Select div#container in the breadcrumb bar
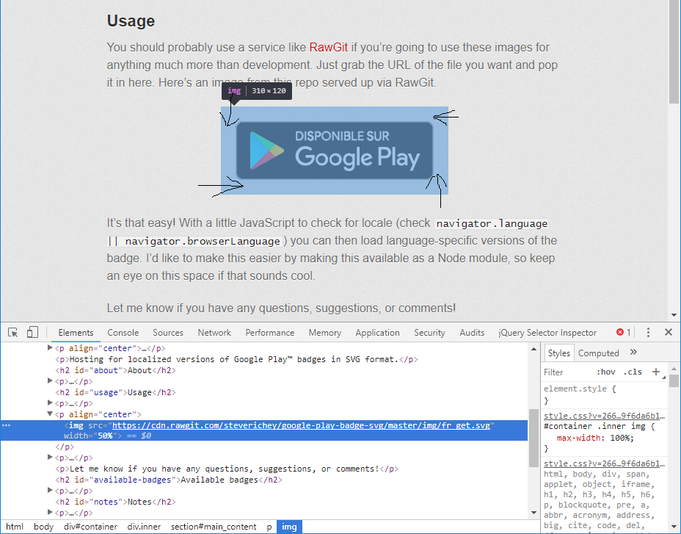This screenshot has height=534, width=681. [x=90, y=527]
